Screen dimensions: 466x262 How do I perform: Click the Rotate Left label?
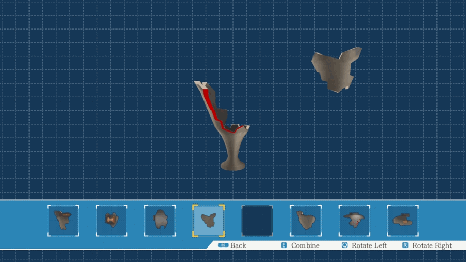pos(369,245)
